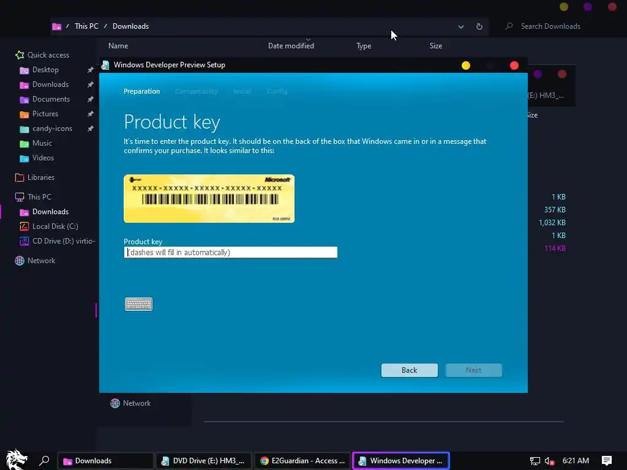Viewport: 627px width, 470px height.
Task: Close setup with the red circle button
Action: pos(514,65)
